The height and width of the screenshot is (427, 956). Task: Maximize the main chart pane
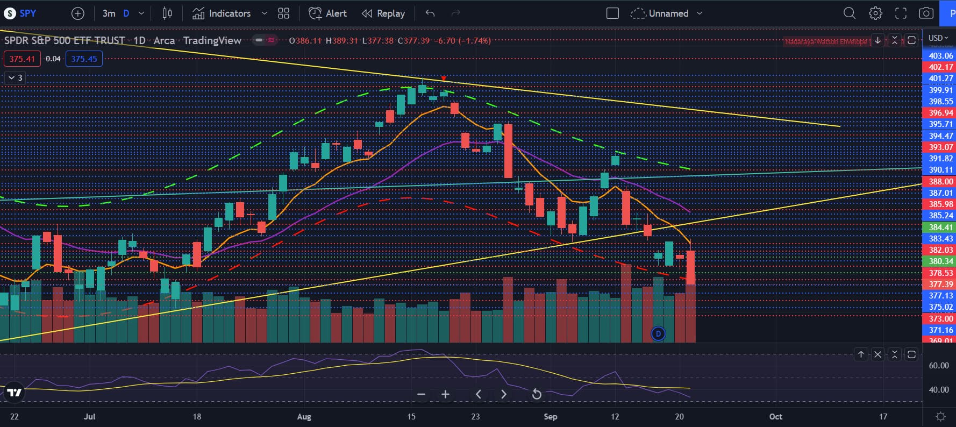[x=911, y=40]
